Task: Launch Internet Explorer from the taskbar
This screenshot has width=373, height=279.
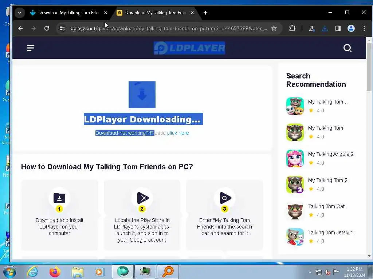Action: tap(32, 272)
